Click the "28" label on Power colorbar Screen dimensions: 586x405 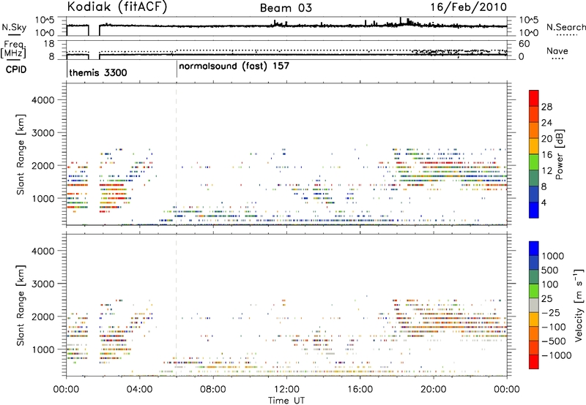[546, 107]
